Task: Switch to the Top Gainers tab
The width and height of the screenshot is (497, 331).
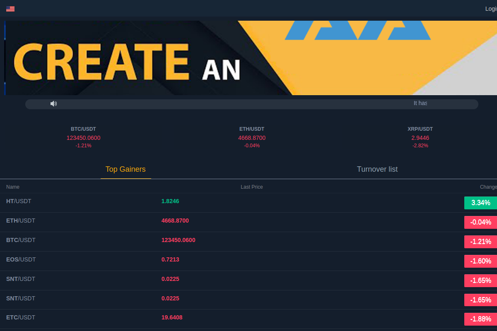Action: (125, 169)
